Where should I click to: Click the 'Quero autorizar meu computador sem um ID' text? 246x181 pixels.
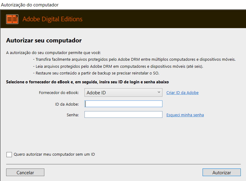[54, 154]
